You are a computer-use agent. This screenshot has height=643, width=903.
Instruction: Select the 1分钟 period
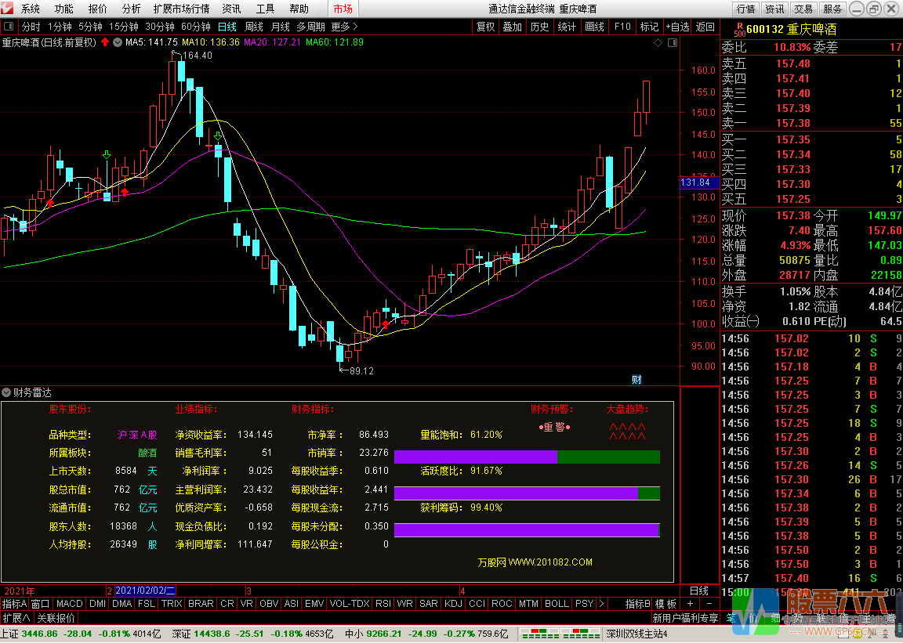tap(60, 27)
